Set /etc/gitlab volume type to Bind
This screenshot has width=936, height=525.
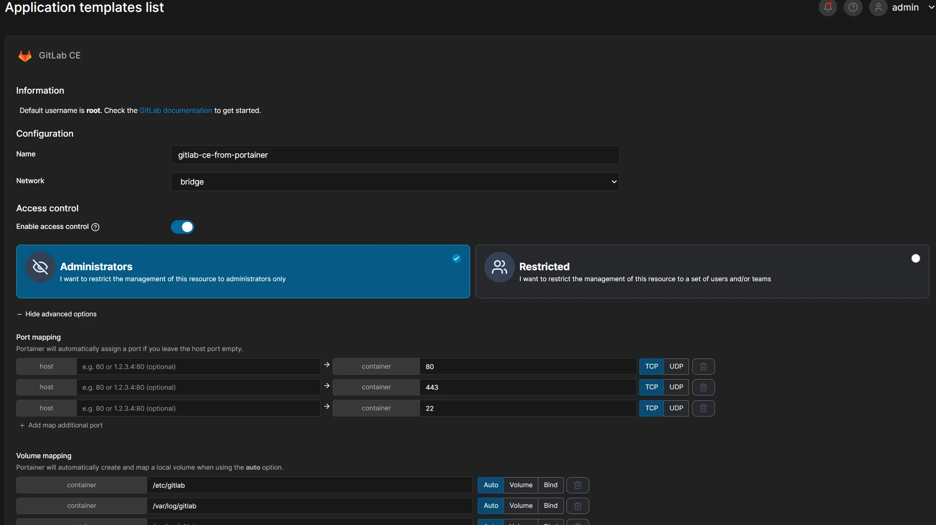click(550, 485)
